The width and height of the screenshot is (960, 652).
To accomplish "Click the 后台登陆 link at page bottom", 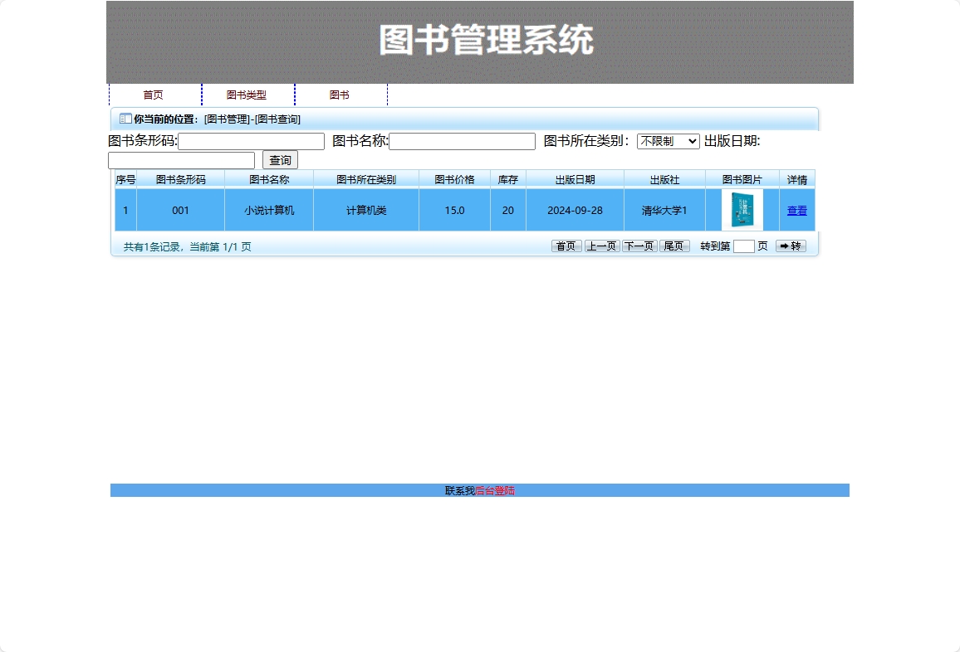I will pos(498,490).
